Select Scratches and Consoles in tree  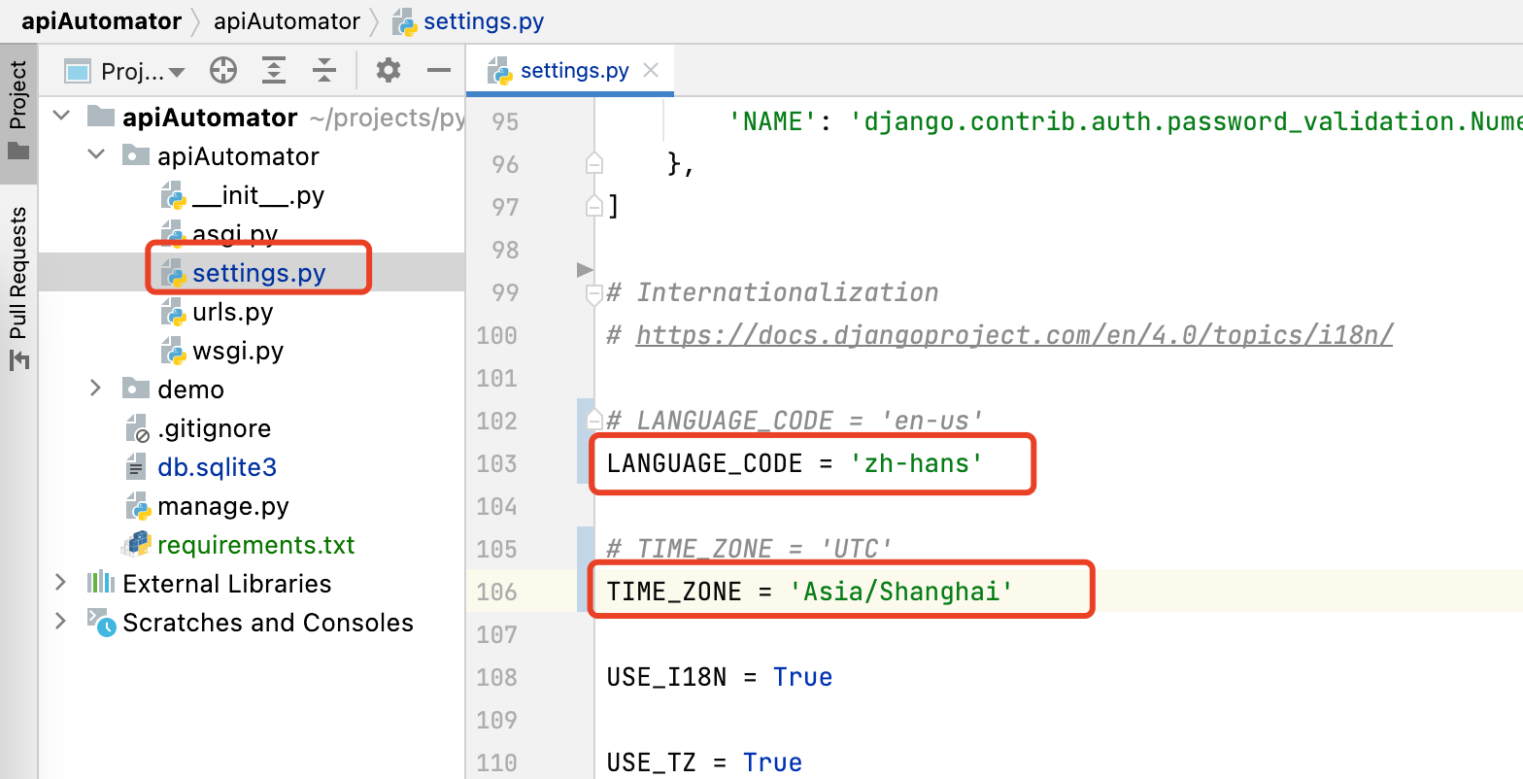(x=251, y=623)
